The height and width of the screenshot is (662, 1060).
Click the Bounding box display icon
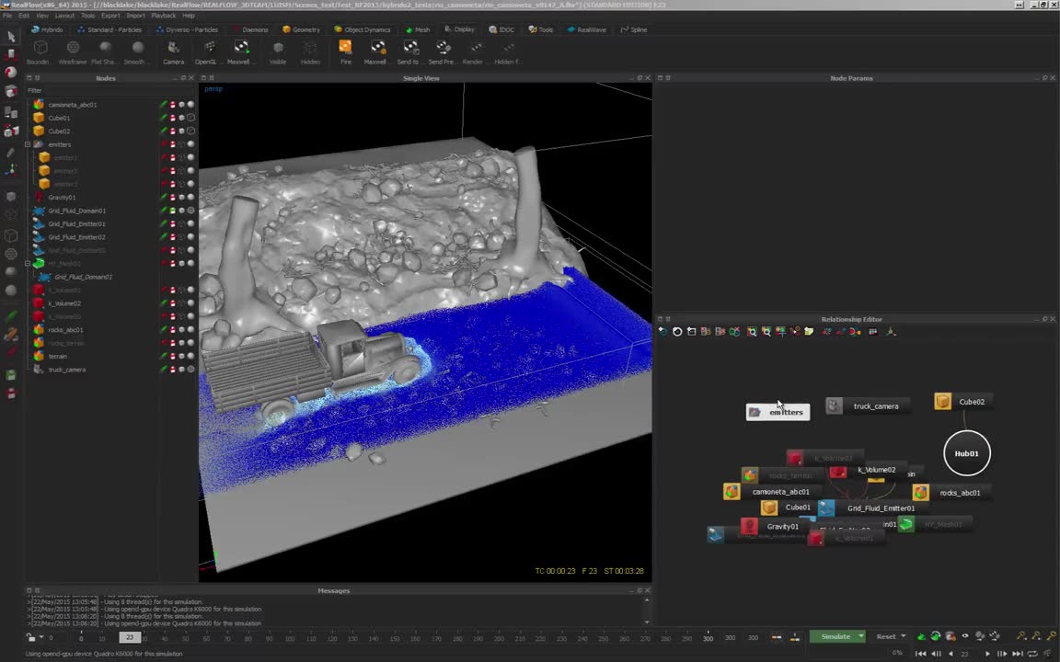40,48
